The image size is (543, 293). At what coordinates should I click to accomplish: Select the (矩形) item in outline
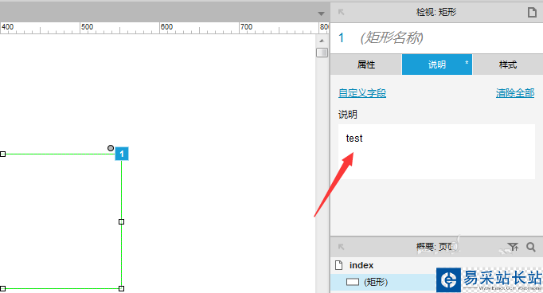point(376,282)
